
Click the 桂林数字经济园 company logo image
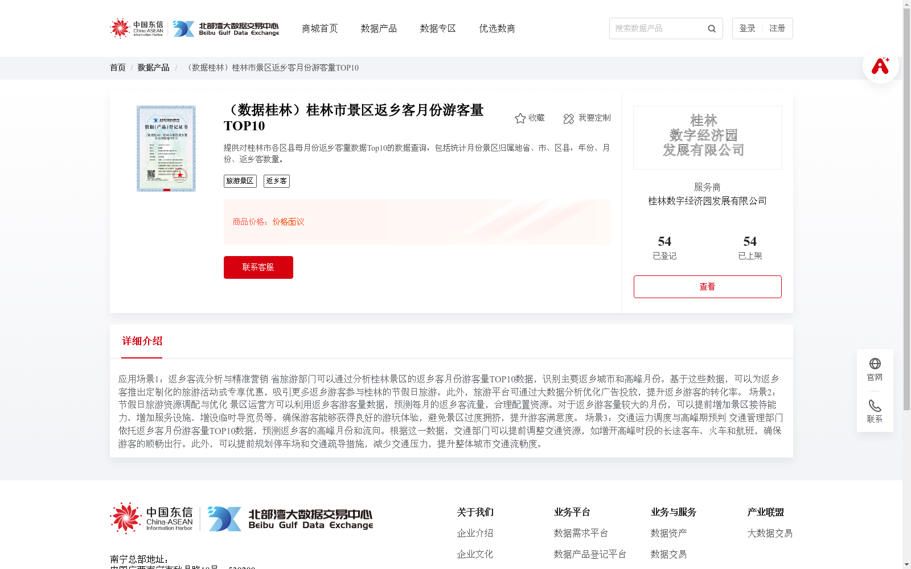point(707,138)
